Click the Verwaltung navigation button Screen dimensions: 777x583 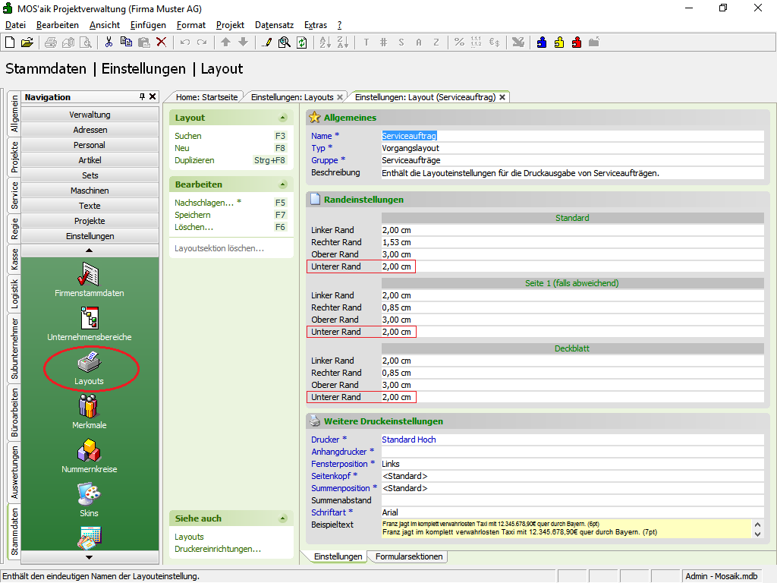pos(90,115)
